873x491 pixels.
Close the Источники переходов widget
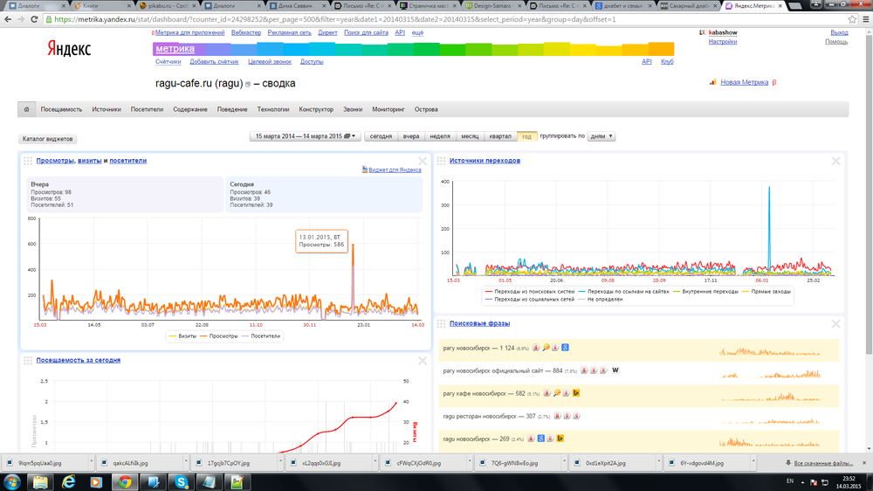pos(835,161)
